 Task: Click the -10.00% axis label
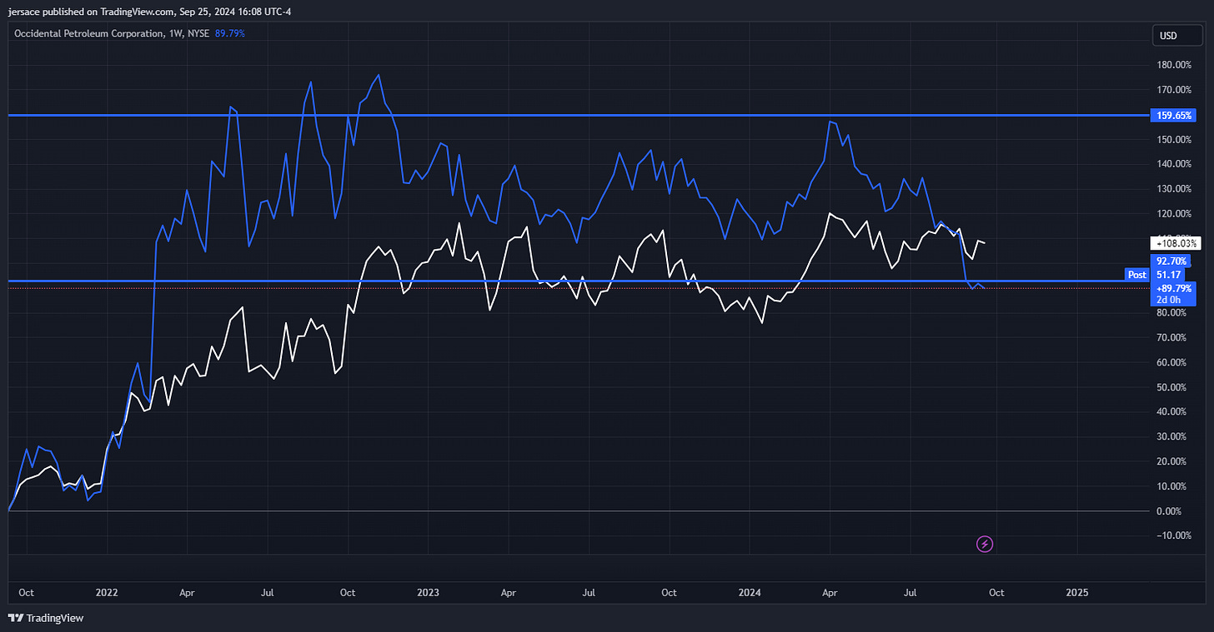pyautogui.click(x=1173, y=535)
